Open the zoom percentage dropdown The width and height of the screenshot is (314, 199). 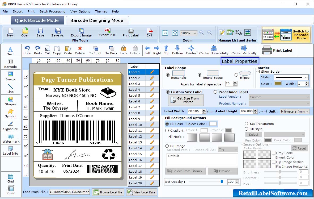[189, 33]
